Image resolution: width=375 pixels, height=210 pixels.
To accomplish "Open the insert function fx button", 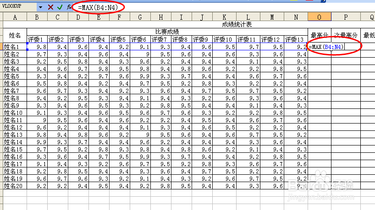I will point(69,7).
